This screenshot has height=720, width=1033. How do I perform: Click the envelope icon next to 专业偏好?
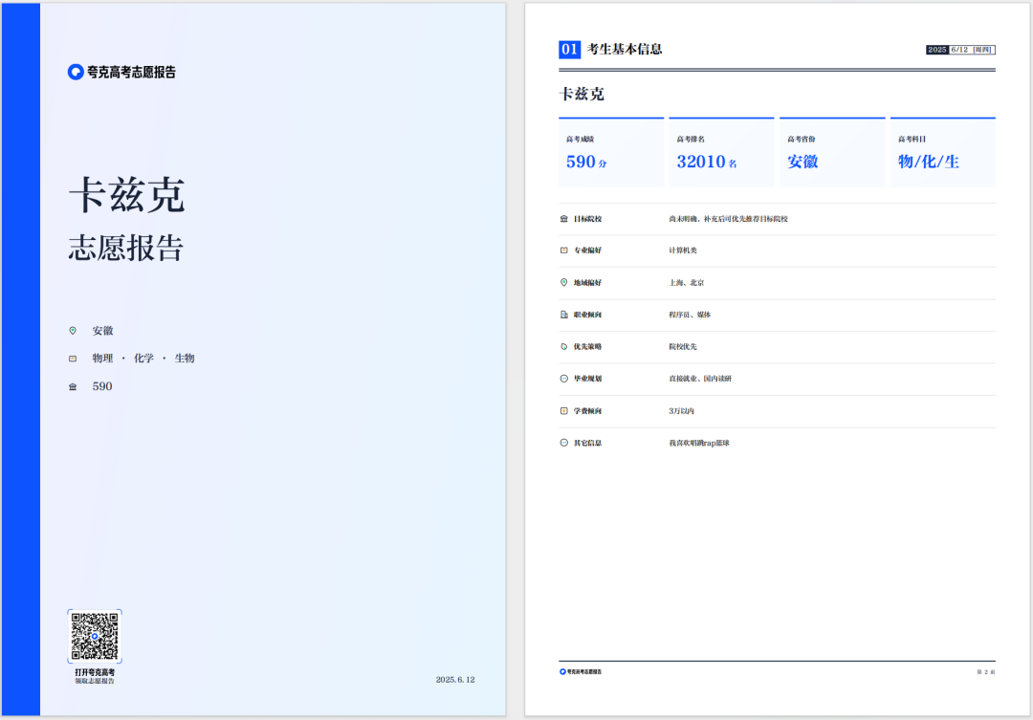point(564,251)
